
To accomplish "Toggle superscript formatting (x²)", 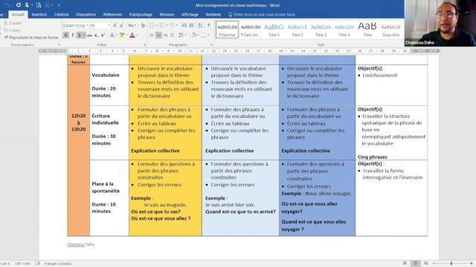I will point(103,36).
